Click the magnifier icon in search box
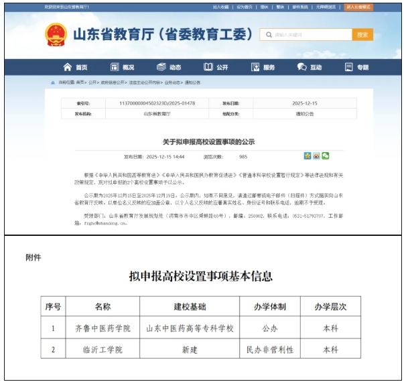Image resolution: width=404 pixels, height=384 pixels. (269, 35)
